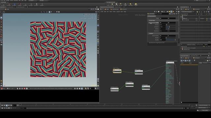The height and width of the screenshot is (118, 211).
Task: Click the scissors icon in network toolbar
Action: tap(155, 12)
